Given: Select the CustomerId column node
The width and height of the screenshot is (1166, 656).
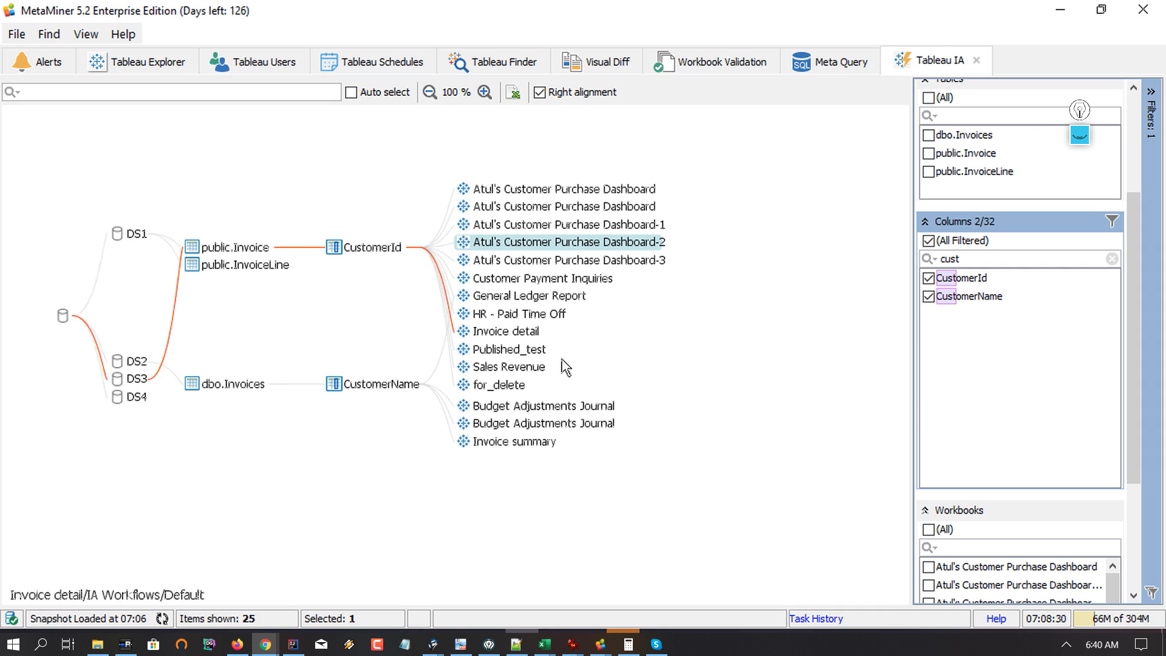Looking at the screenshot, I should 364,247.
